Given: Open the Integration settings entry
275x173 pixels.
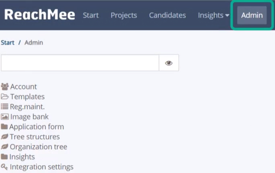Looking at the screenshot, I should [x=42, y=167].
